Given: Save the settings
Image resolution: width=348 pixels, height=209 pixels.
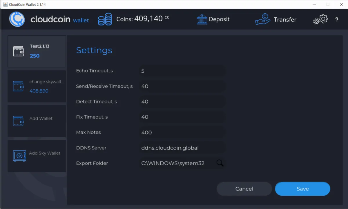Looking at the screenshot, I should tap(302, 189).
